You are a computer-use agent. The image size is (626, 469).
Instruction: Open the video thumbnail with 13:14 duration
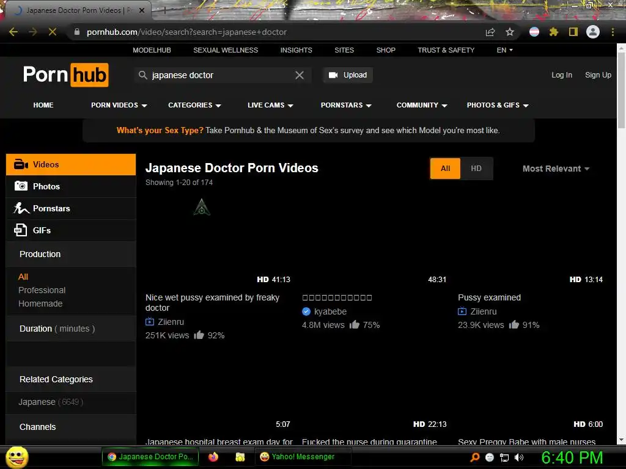[x=531, y=241]
